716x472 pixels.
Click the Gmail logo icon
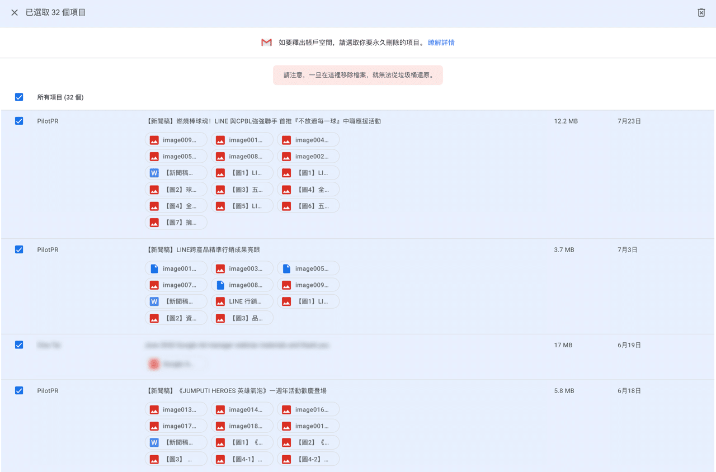(266, 43)
